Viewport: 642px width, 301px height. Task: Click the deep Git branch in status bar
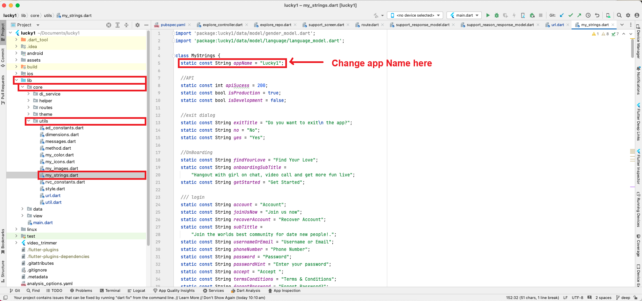[x=625, y=298]
